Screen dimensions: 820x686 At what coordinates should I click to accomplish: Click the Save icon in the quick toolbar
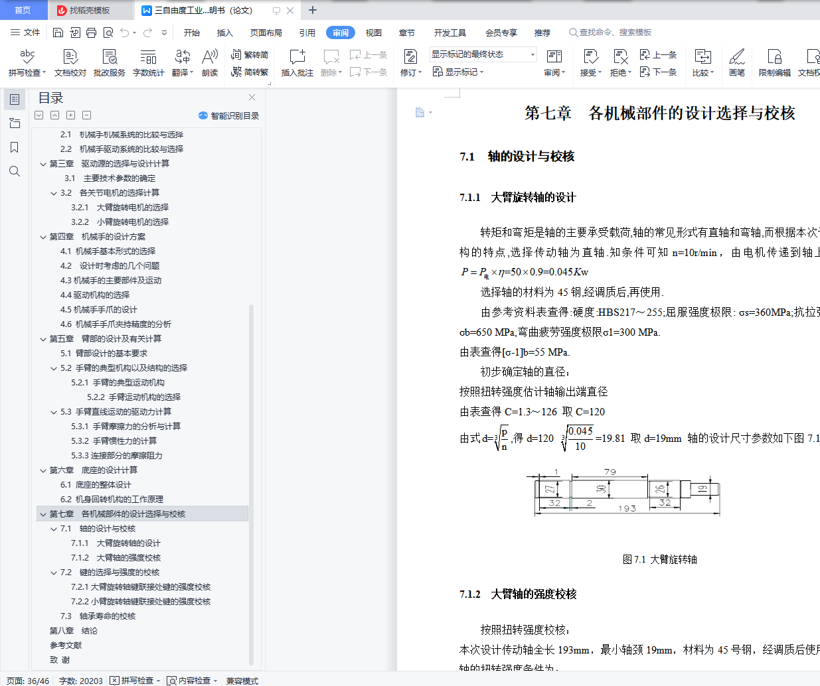58,33
